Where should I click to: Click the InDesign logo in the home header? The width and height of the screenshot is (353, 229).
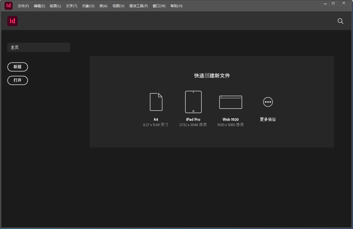point(13,21)
